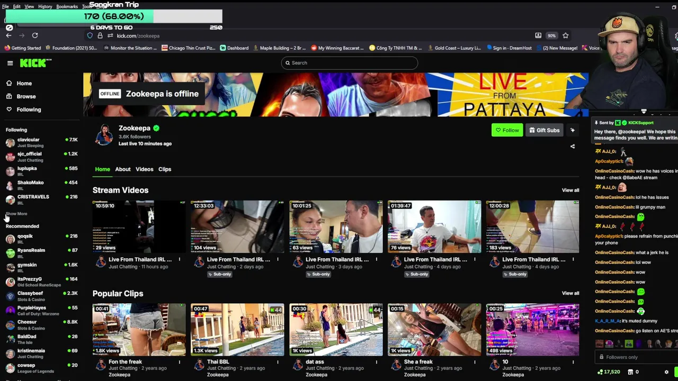Open the File menu
The image size is (678, 381).
coord(5,6)
